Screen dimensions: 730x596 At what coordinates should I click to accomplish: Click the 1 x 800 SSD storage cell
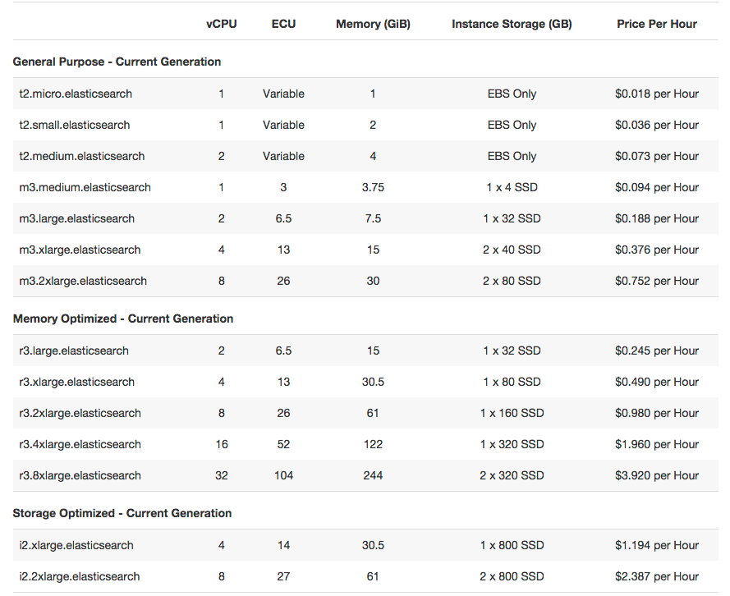(x=512, y=545)
